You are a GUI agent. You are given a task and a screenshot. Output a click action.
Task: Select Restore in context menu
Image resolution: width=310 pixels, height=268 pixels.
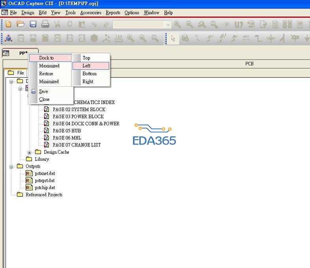point(50,74)
